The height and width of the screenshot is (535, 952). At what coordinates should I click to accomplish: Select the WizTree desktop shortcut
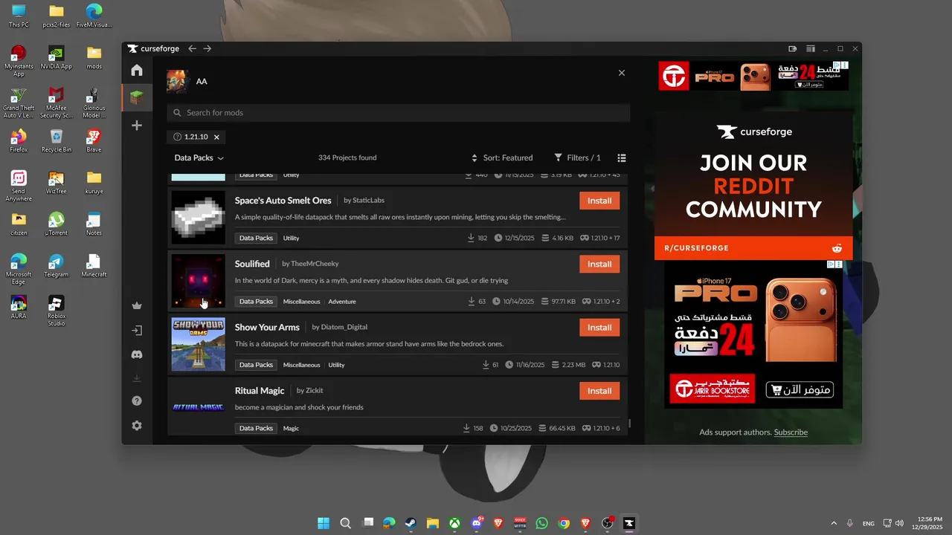click(57, 182)
